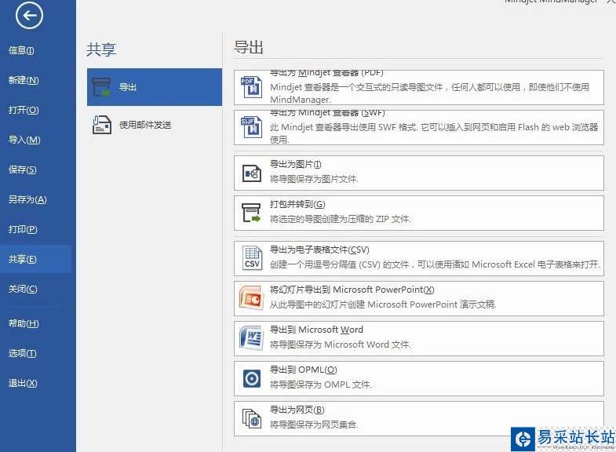The height and width of the screenshot is (452, 616).
Task: Click the Microsoft Word export icon
Action: (x=251, y=337)
